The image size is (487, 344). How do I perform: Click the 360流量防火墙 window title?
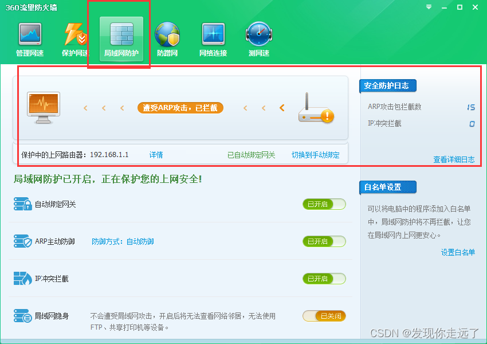(x=31, y=8)
